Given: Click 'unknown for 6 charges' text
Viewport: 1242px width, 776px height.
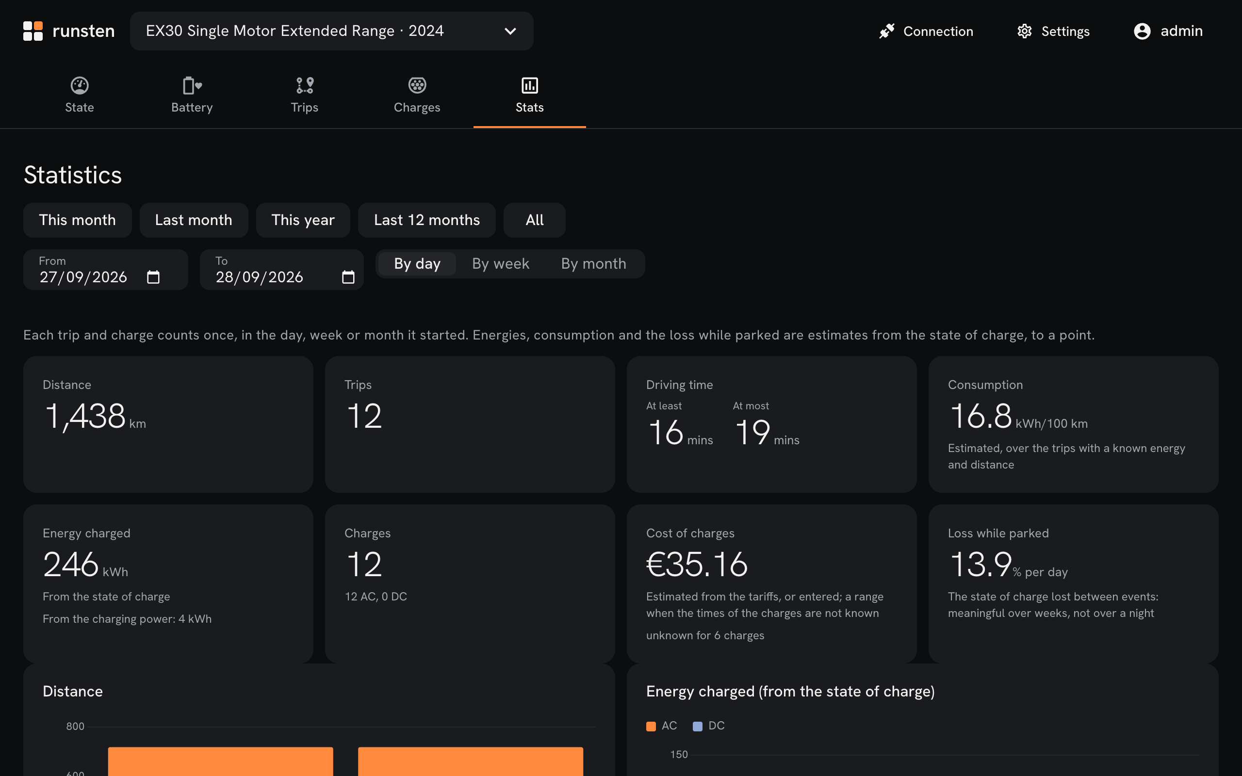Looking at the screenshot, I should tap(704, 635).
